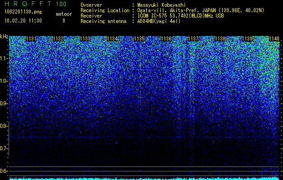Click the 1138 time marker

click(x=220, y=39)
